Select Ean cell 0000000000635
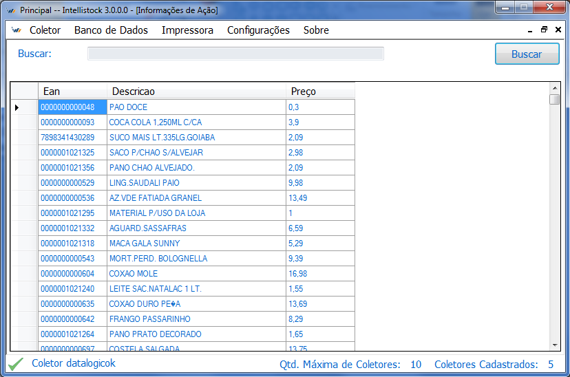Image resolution: width=570 pixels, height=377 pixels. pos(73,304)
